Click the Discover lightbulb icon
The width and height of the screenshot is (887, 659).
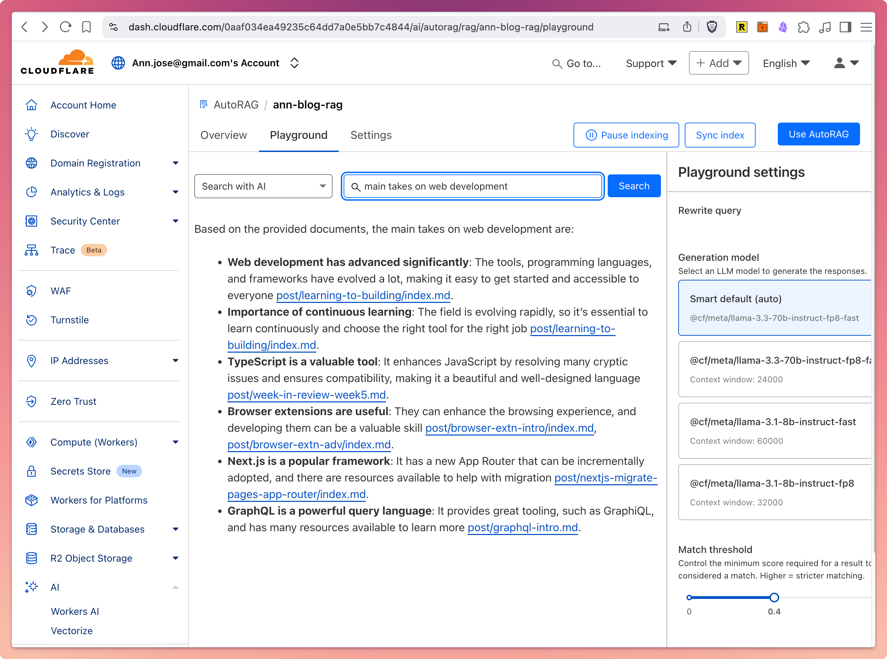31,134
